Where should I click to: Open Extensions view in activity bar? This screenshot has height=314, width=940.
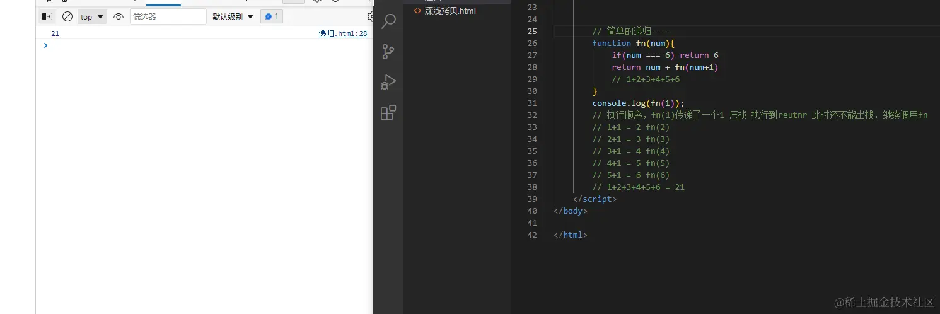point(388,112)
